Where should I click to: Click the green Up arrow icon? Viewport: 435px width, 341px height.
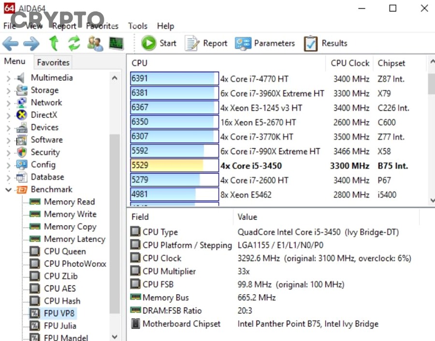(54, 43)
